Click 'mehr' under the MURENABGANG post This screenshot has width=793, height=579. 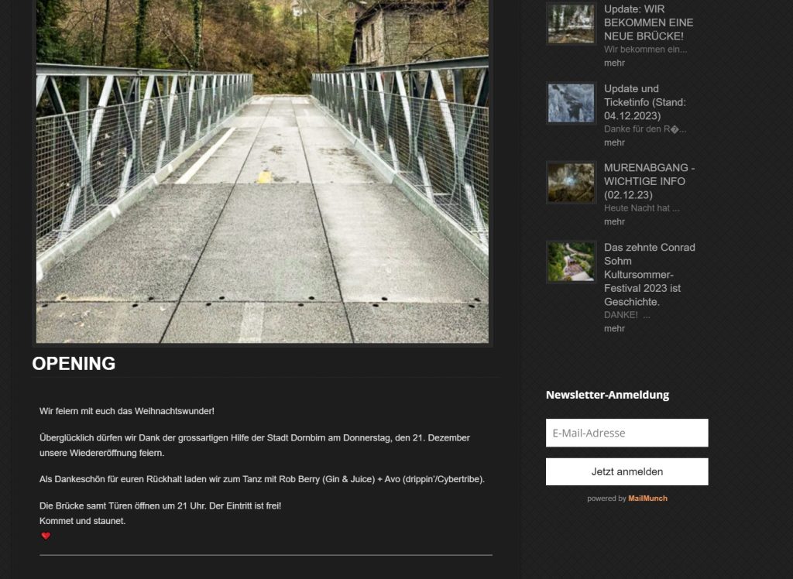[x=614, y=222]
